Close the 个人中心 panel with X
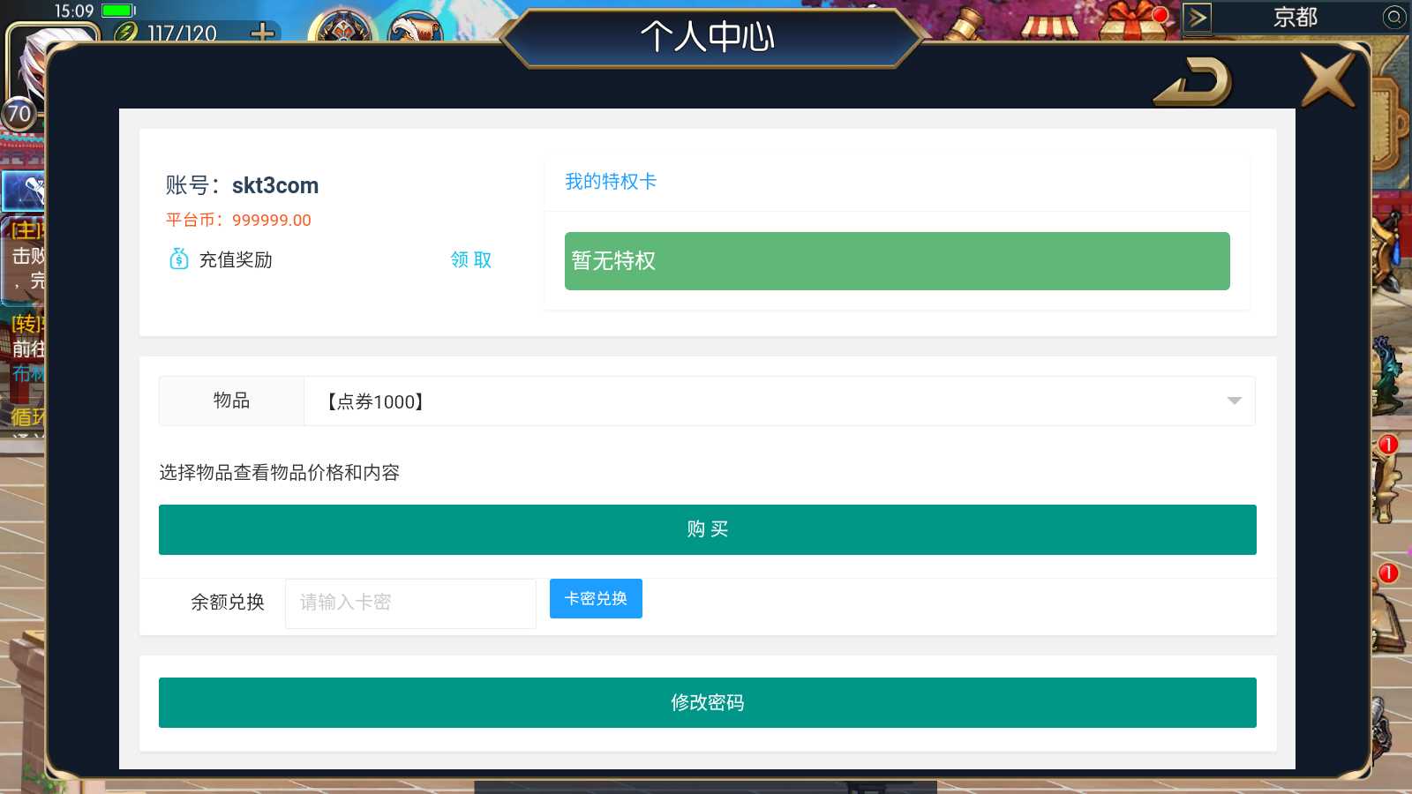Viewport: 1412px width, 794px height. pos(1328,79)
